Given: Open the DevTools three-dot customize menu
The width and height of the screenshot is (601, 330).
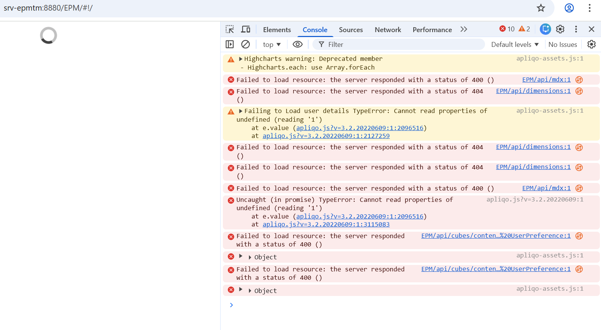Looking at the screenshot, I should pyautogui.click(x=576, y=29).
